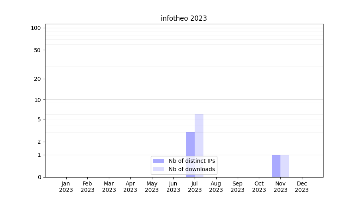The width and height of the screenshot is (359, 199).
Task: Click the 'infotheo 2023' chart title
Action: coord(183,18)
